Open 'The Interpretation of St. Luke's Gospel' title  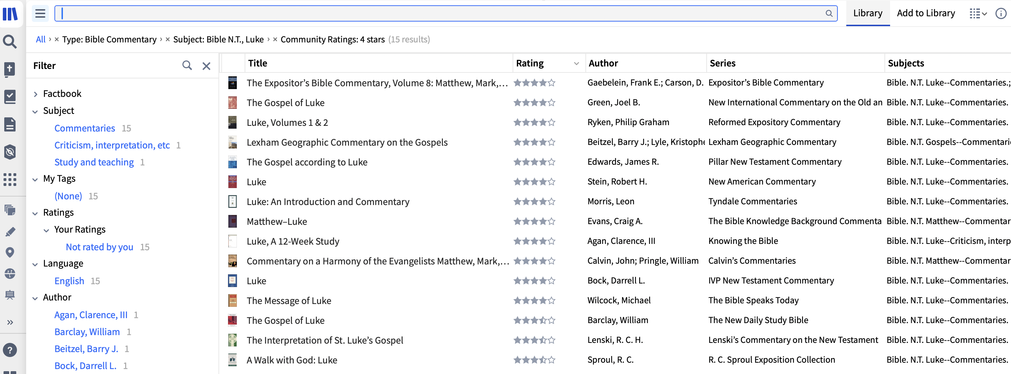pos(325,340)
